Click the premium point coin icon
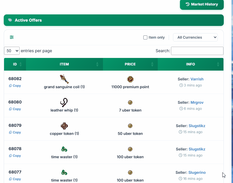 [x=130, y=79]
